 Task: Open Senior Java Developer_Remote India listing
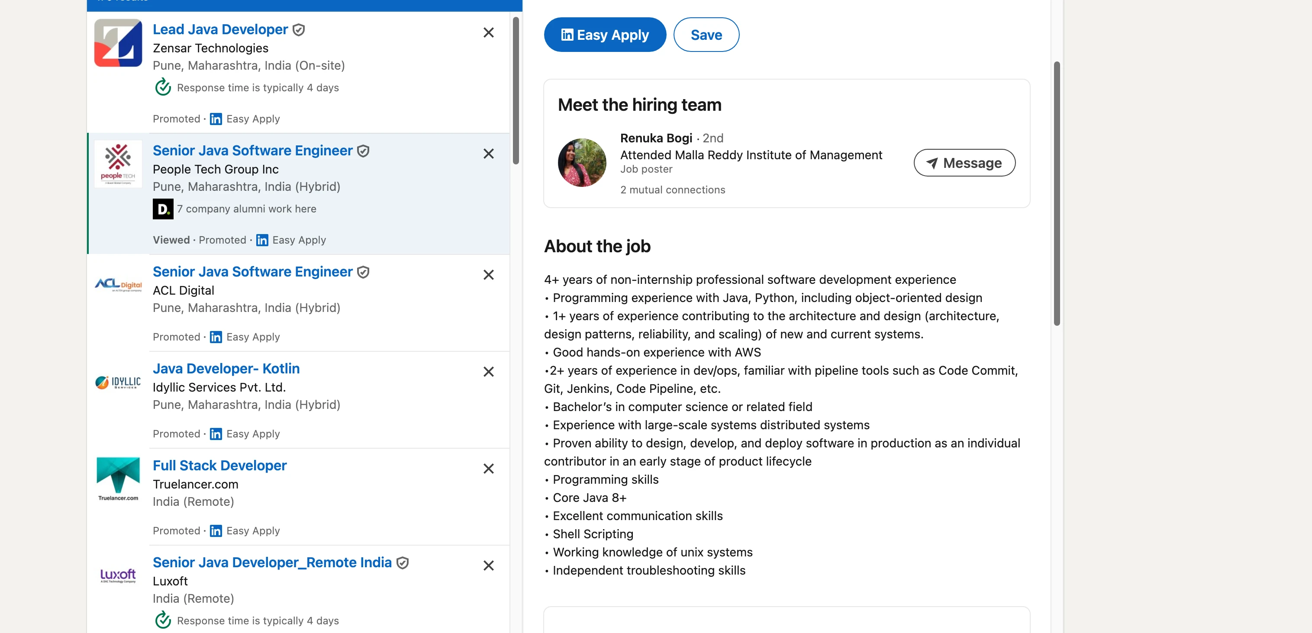coord(272,562)
